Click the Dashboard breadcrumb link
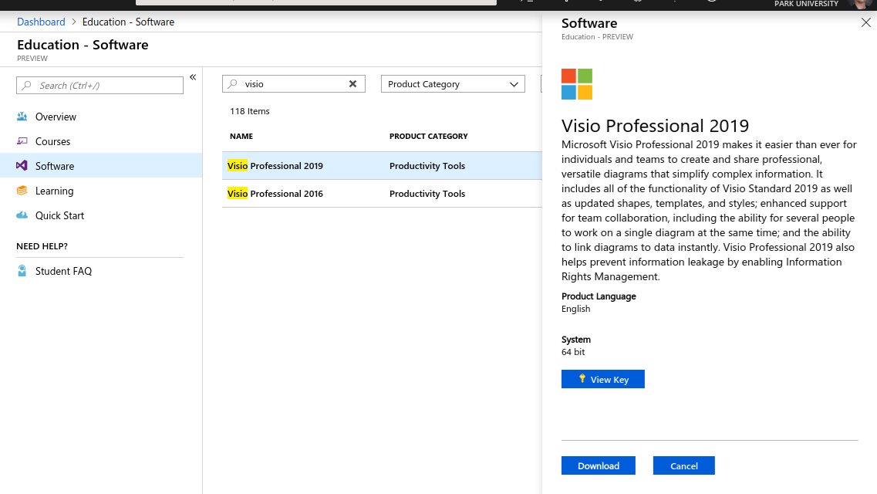Screen dimensions: 877x494 click(41, 22)
